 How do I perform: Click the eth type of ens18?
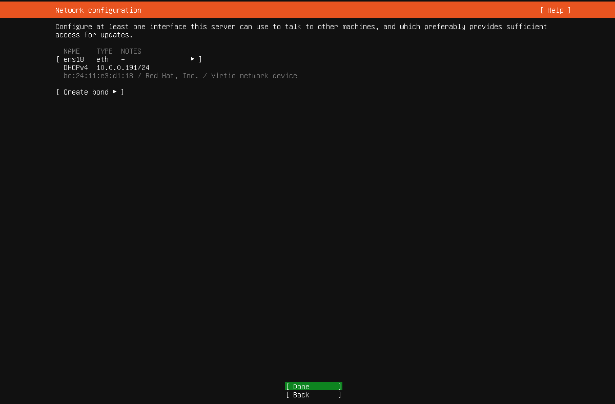(x=102, y=59)
